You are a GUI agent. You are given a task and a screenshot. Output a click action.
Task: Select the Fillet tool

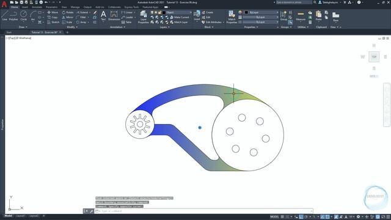(81, 17)
